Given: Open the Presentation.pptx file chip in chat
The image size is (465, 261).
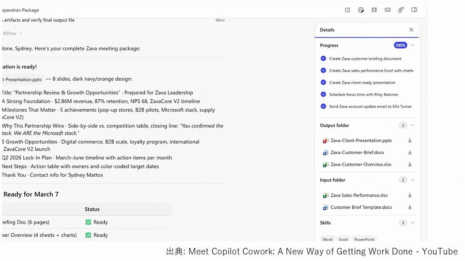Looking at the screenshot, I should 22,79.
